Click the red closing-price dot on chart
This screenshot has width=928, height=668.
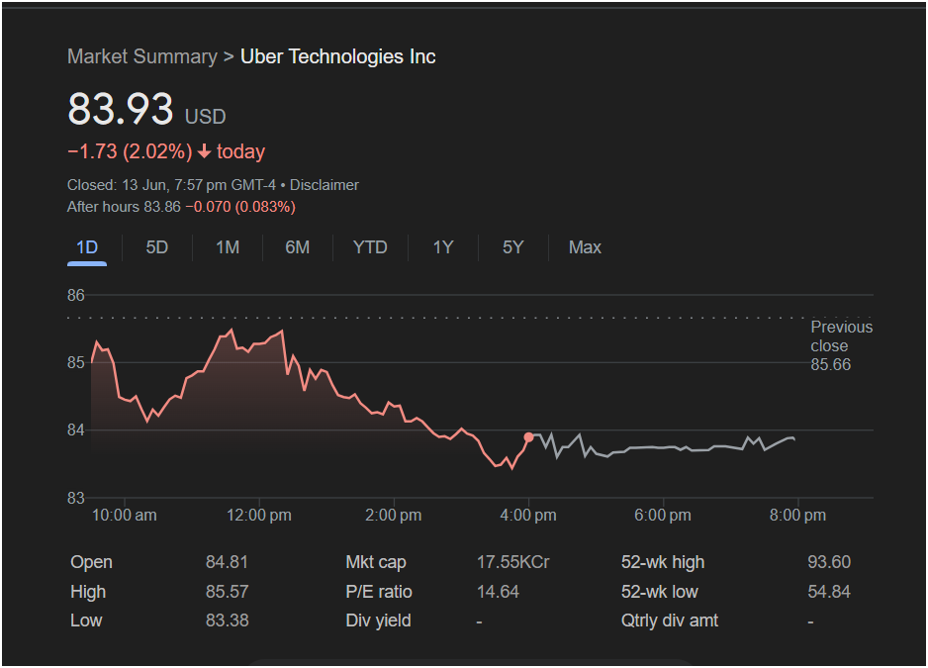click(528, 437)
